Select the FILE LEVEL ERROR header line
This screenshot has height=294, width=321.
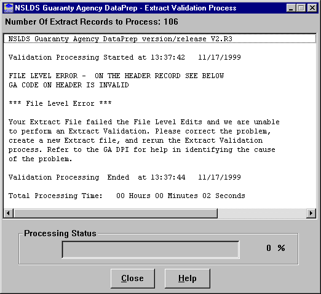click(x=116, y=76)
